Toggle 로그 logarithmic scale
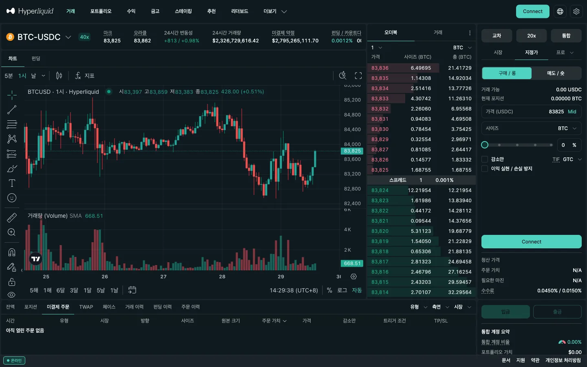The height and width of the screenshot is (367, 587). coord(342,290)
